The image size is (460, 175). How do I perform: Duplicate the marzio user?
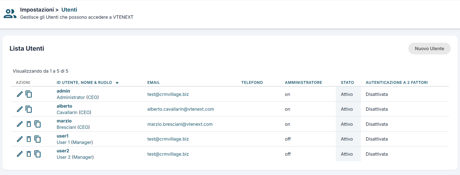click(x=38, y=124)
